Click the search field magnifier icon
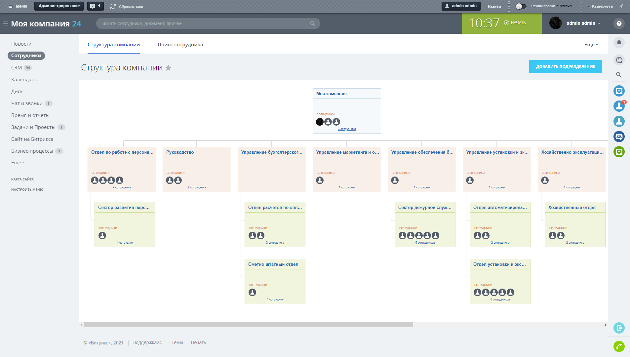Image resolution: width=630 pixels, height=357 pixels. [312, 23]
